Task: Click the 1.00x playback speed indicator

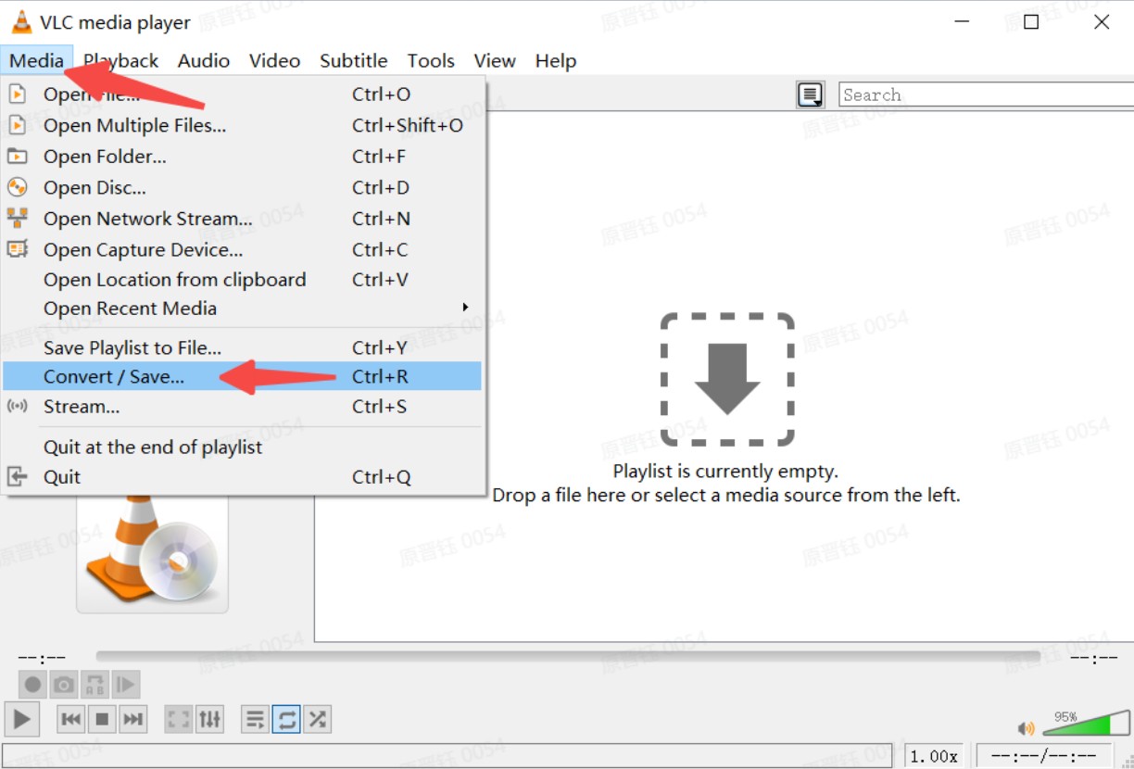Action: tap(934, 756)
